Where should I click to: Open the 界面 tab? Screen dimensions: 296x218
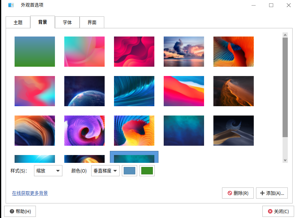tap(92, 22)
